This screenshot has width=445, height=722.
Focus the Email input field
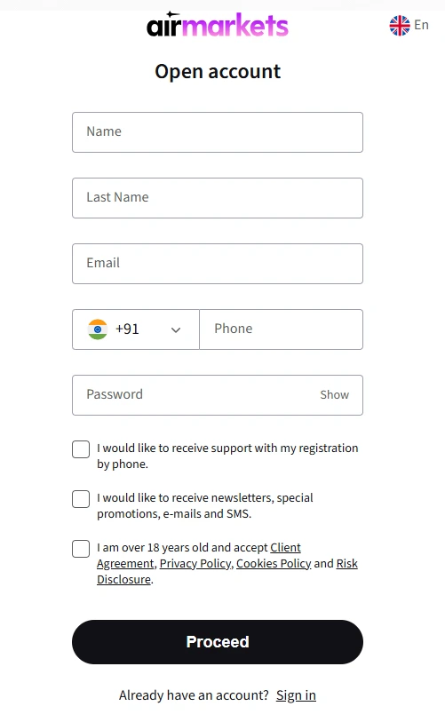[218, 264]
